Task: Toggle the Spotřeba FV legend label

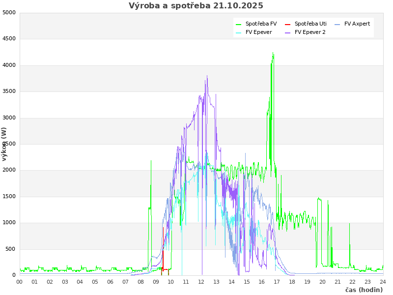Action: 261,24
